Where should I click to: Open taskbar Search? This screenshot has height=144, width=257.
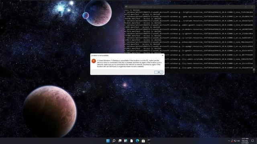(x=114, y=141)
